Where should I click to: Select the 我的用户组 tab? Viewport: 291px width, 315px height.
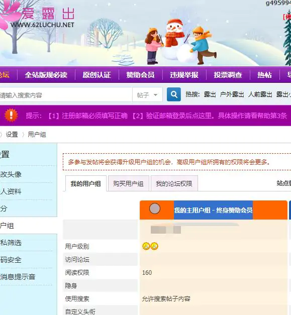point(86,183)
